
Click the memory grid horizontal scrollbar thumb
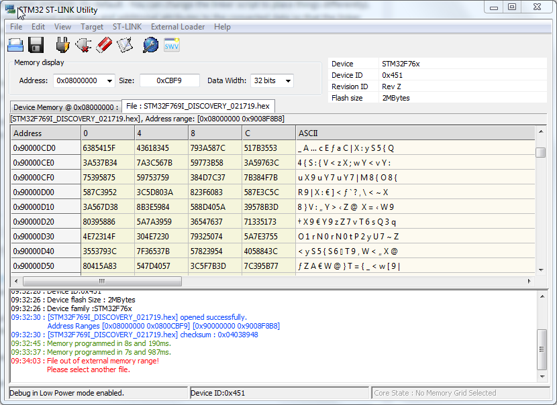102,281
